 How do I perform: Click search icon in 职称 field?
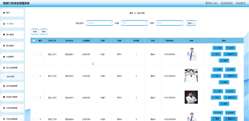click(x=181, y=23)
